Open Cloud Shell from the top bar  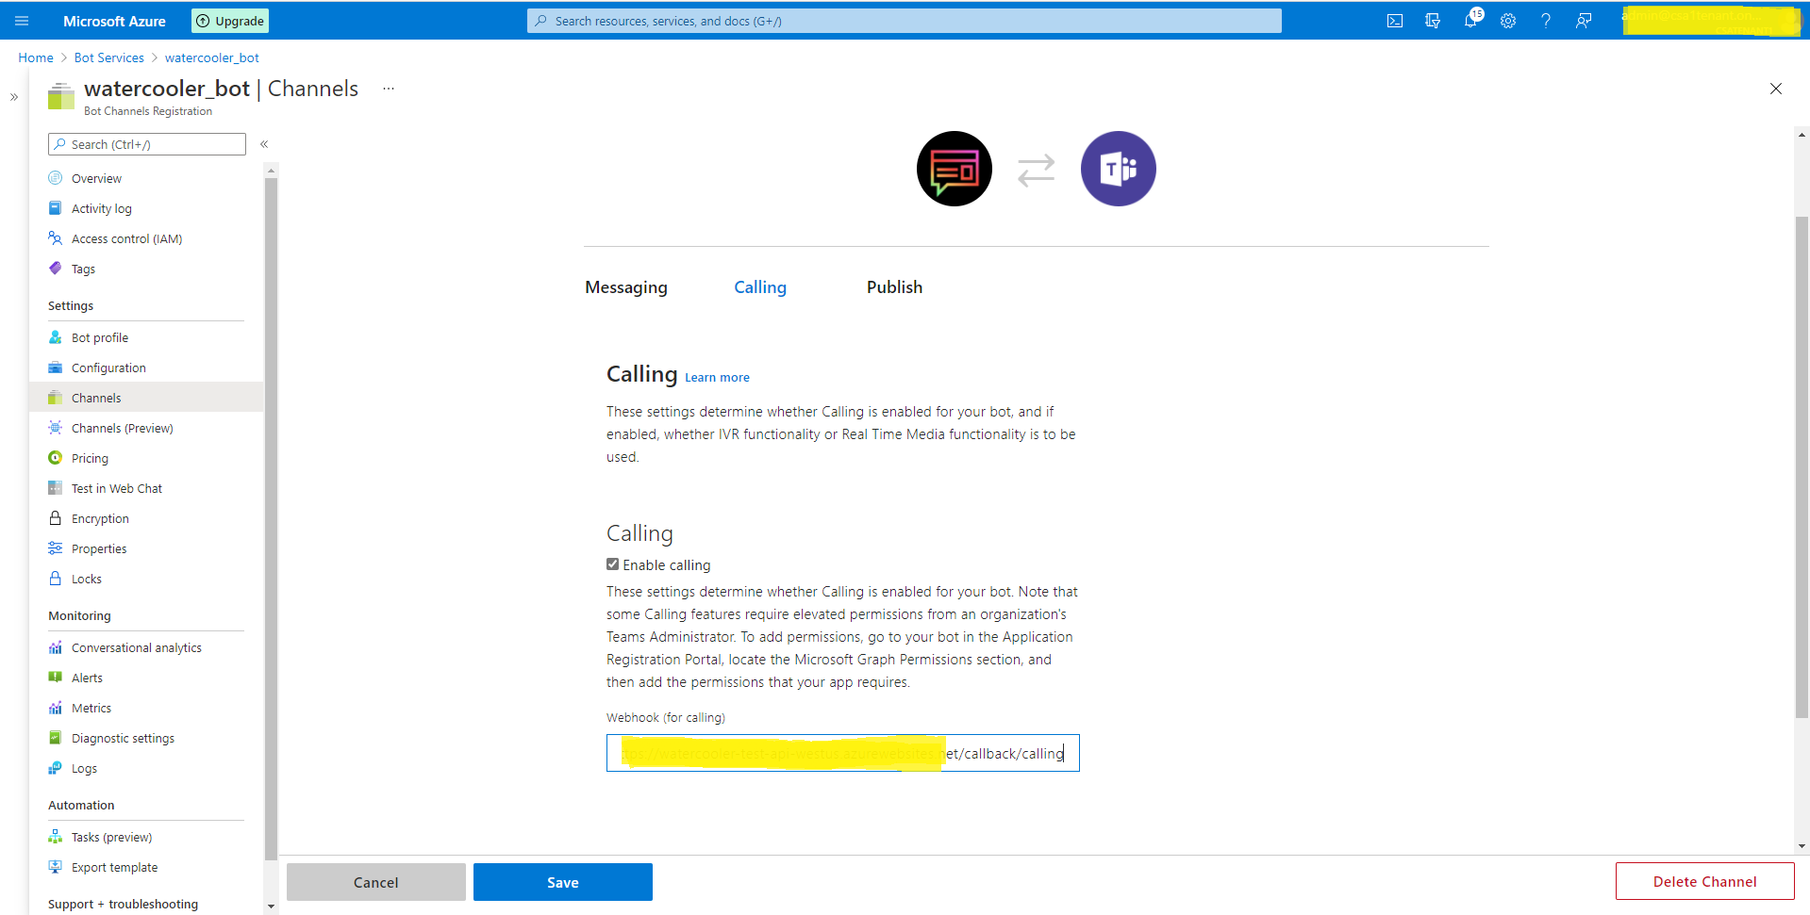click(1395, 21)
